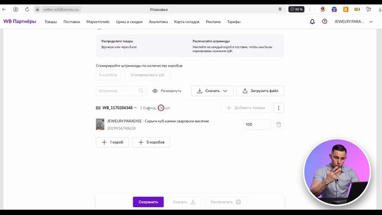Add 1 короб button
Viewport: 382px width, 215px height.
[112, 142]
